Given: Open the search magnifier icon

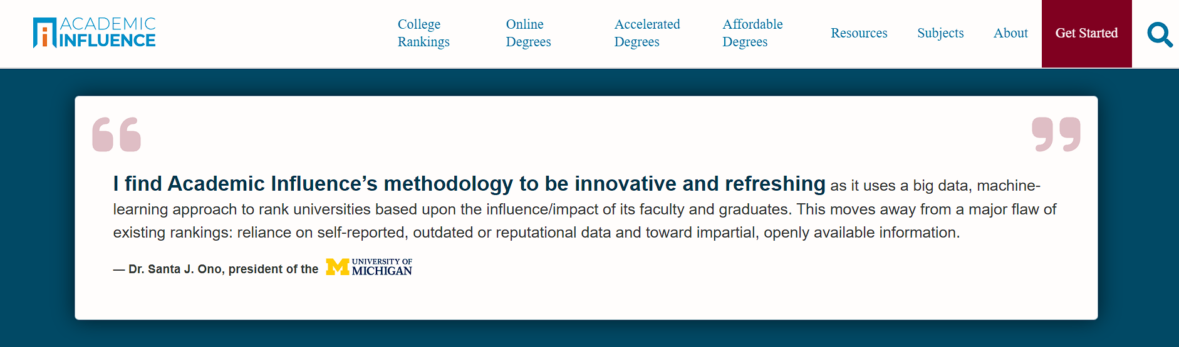Looking at the screenshot, I should (x=1160, y=34).
